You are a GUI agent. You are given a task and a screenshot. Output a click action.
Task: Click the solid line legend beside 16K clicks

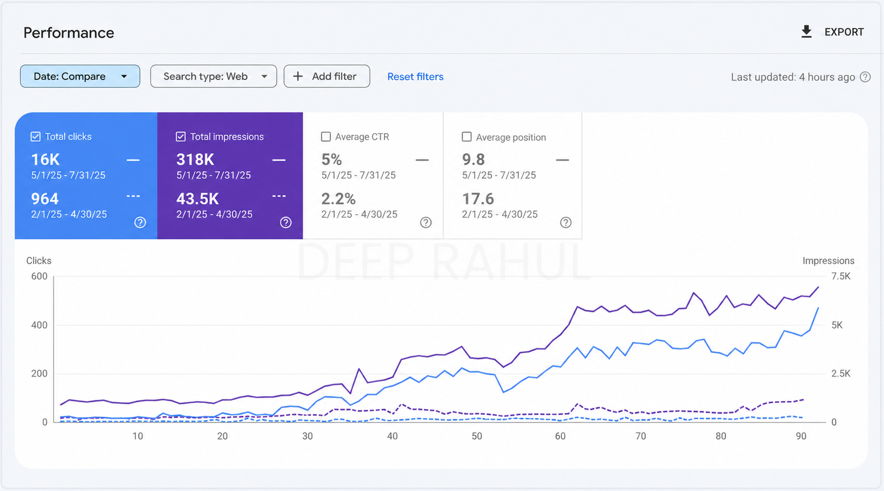pos(133,160)
